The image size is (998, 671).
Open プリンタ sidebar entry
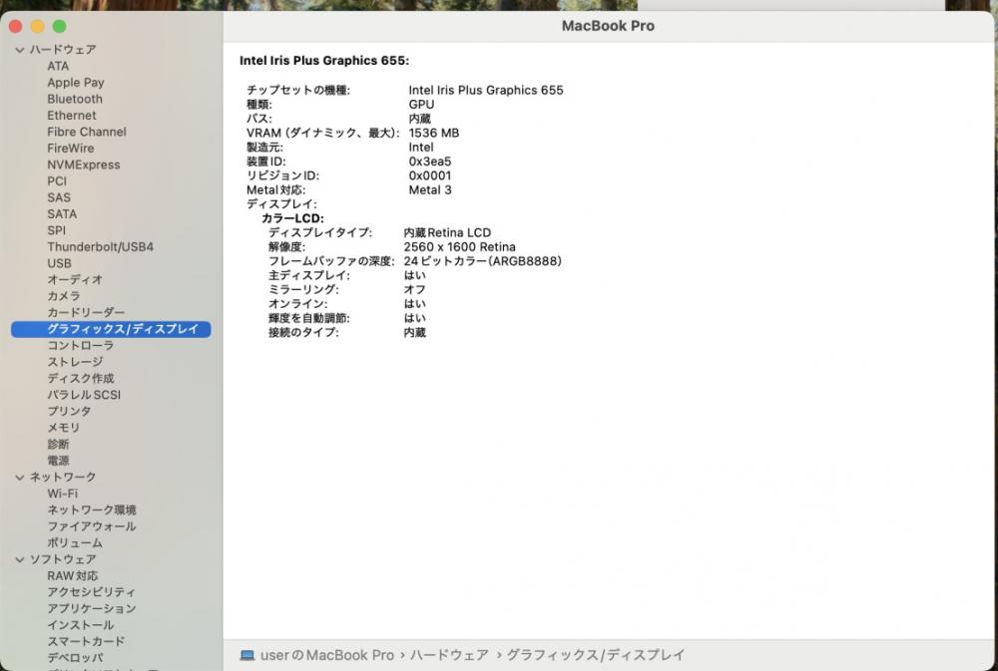(69, 412)
